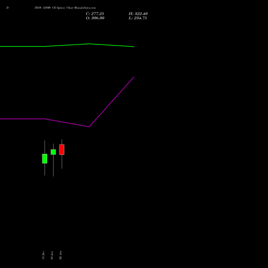This screenshot has width=268, height=268.
Task: Select the 02 Jan red candlestick
Action: click(62, 150)
